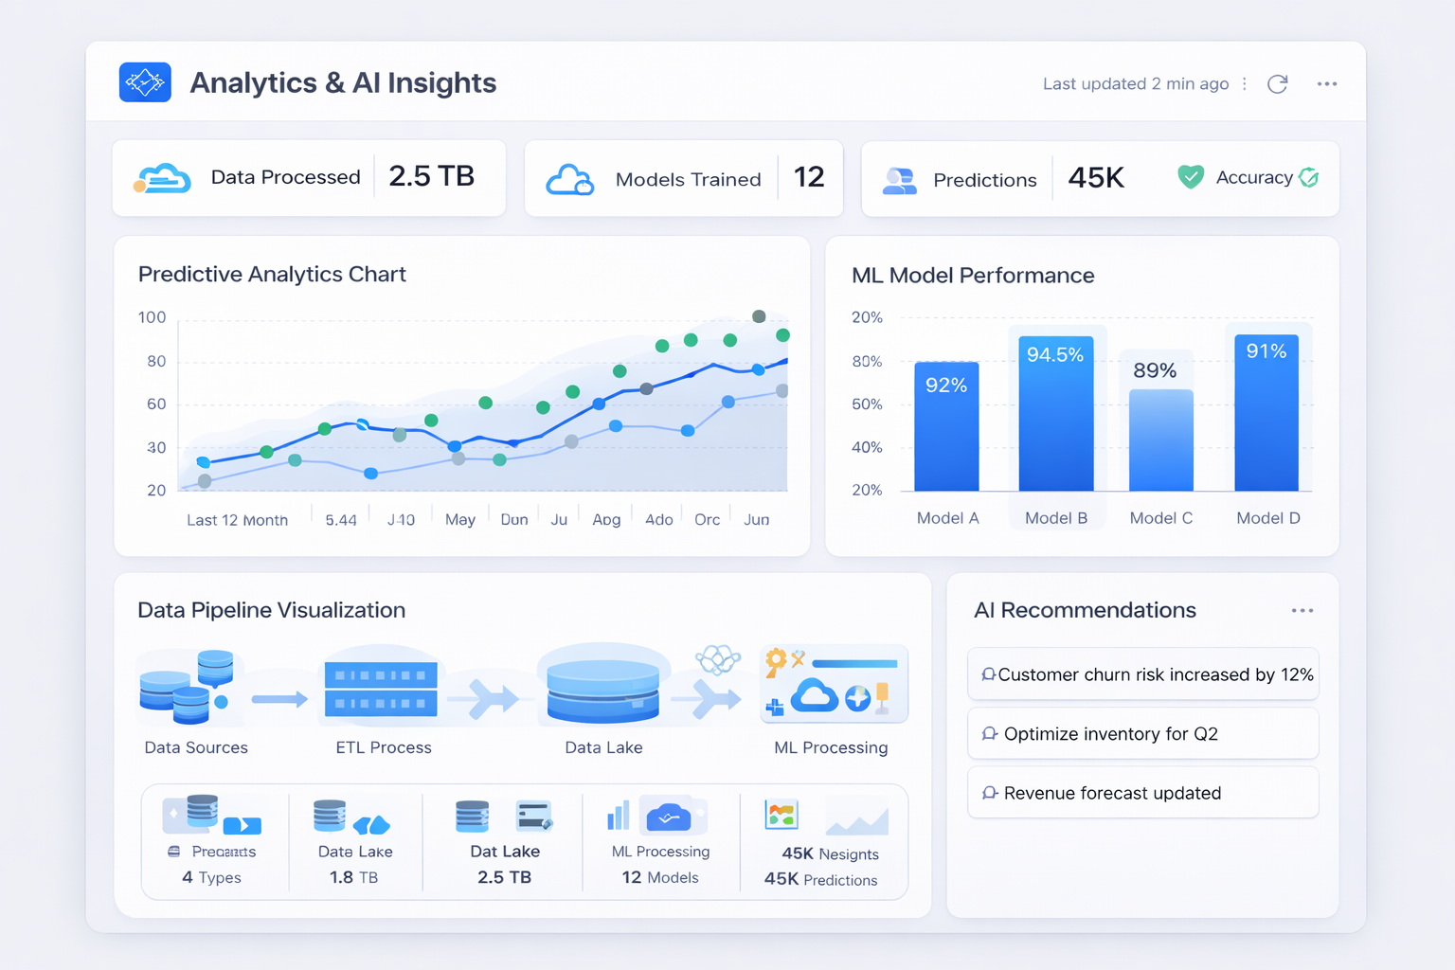Open the Customer churn risk recommendation

(1142, 674)
